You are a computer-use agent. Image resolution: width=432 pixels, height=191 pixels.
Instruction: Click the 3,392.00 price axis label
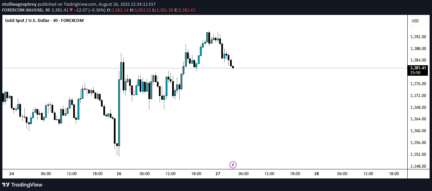pos(417,37)
